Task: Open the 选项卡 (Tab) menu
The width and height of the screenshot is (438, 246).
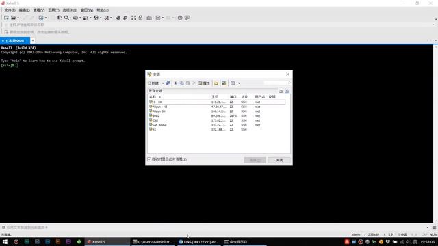Action: pyautogui.click(x=70, y=10)
